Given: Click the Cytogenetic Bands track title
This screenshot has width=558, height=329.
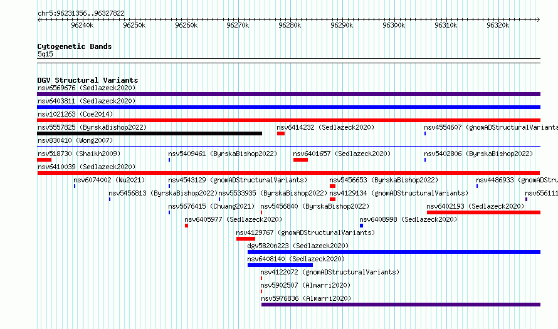Looking at the screenshot, I should tap(75, 46).
